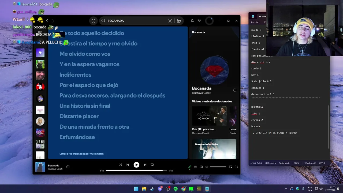Open Archivo menu in Notepad
This screenshot has width=343, height=193.
255,22
